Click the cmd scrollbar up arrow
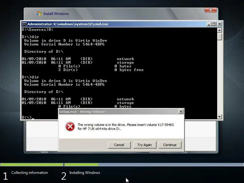This screenshot has width=244, height=183. [x=219, y=30]
